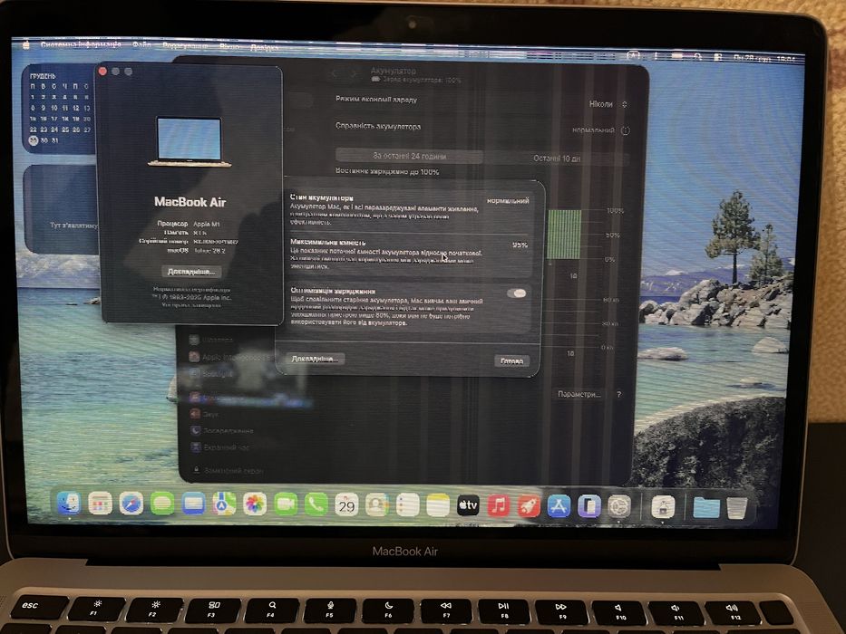Open the Apple menu
This screenshot has height=634, width=846.
pyautogui.click(x=26, y=44)
